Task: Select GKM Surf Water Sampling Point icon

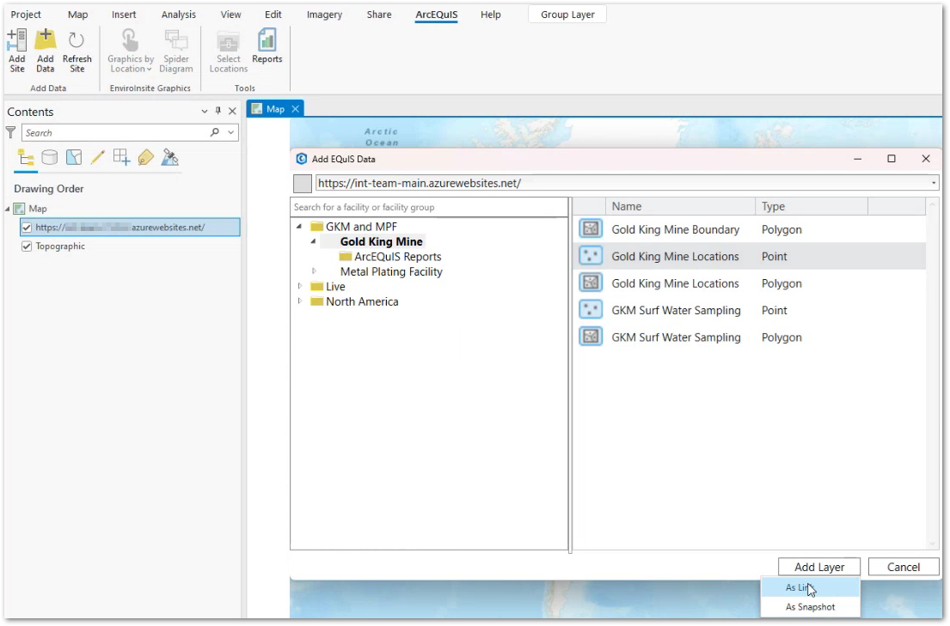Action: pyautogui.click(x=591, y=310)
